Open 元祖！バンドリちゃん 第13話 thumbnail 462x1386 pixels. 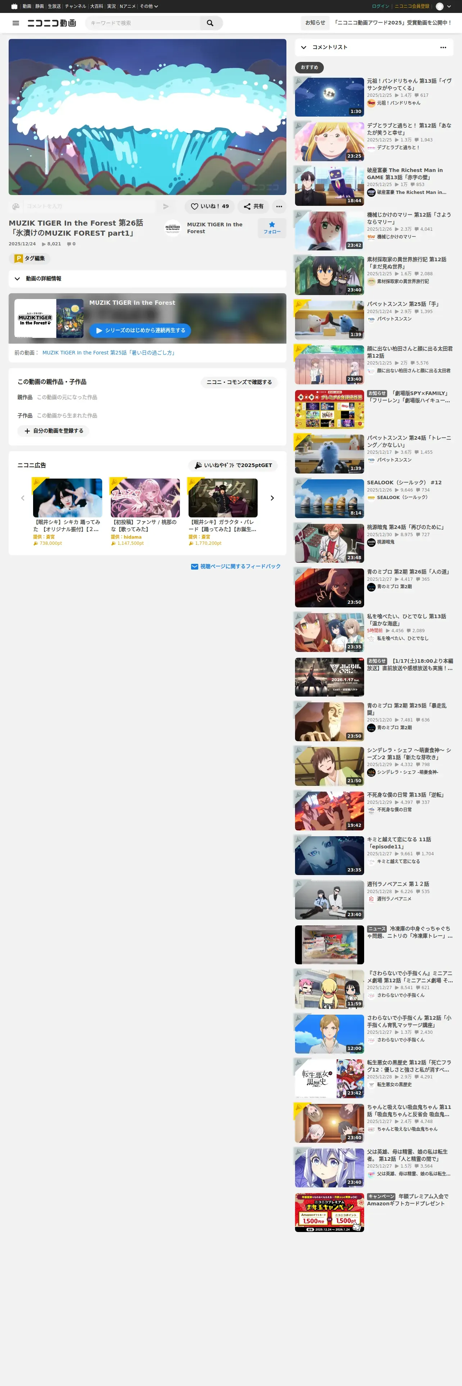329,97
